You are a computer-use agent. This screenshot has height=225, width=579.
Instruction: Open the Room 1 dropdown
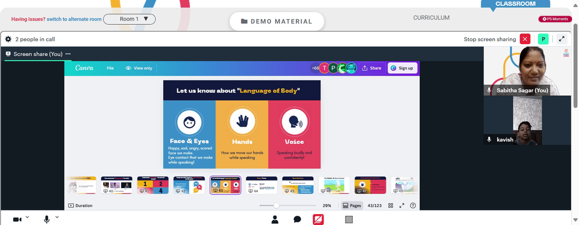[129, 19]
